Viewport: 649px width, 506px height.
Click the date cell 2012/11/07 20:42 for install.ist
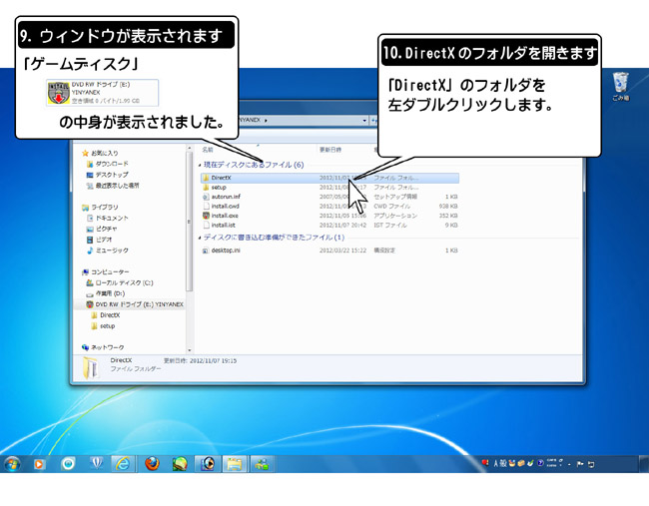pyautogui.click(x=342, y=226)
